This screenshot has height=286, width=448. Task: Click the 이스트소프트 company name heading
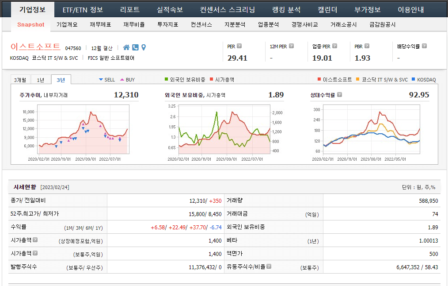click(x=35, y=46)
